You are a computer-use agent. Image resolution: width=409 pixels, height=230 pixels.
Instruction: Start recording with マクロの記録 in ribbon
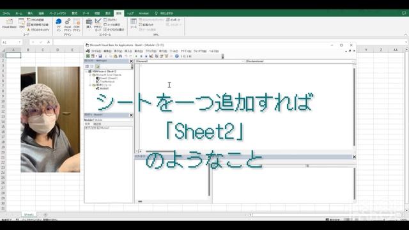point(36,20)
